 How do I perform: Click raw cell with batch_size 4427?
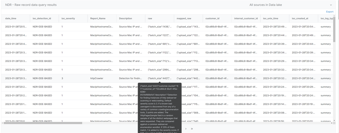[x=160, y=78]
